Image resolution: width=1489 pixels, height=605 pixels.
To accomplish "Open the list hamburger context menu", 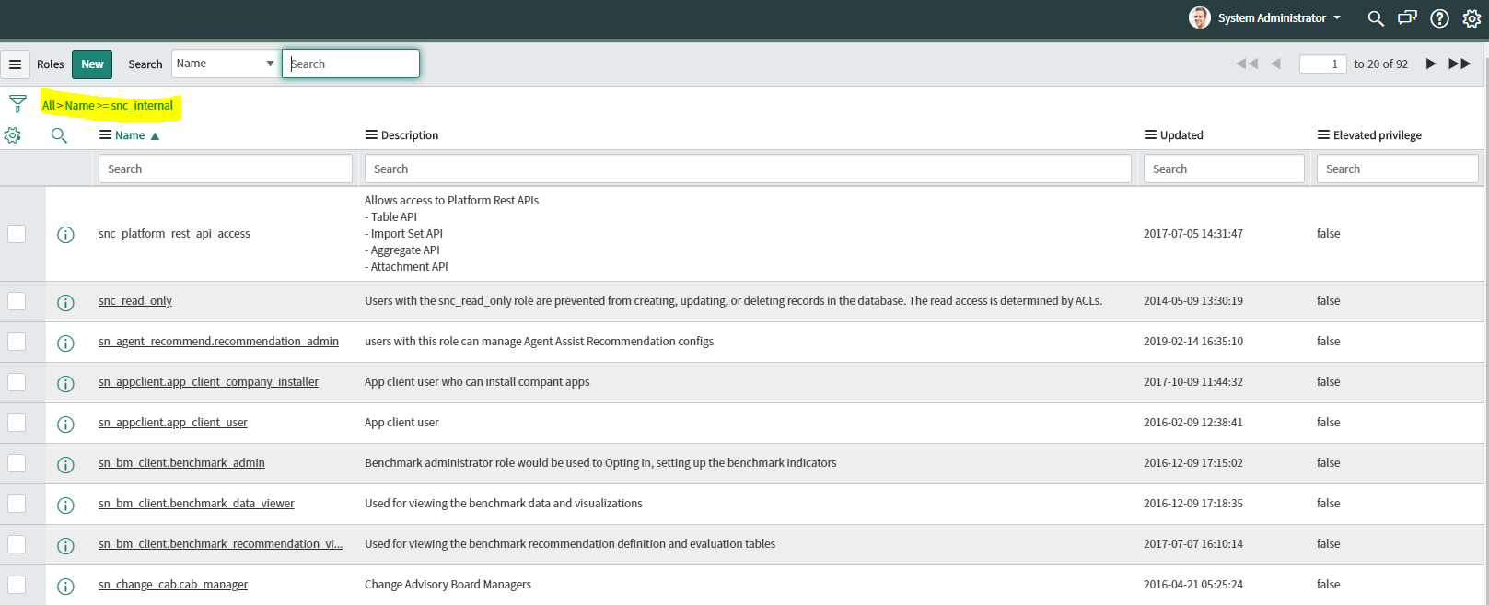I will pos(15,64).
